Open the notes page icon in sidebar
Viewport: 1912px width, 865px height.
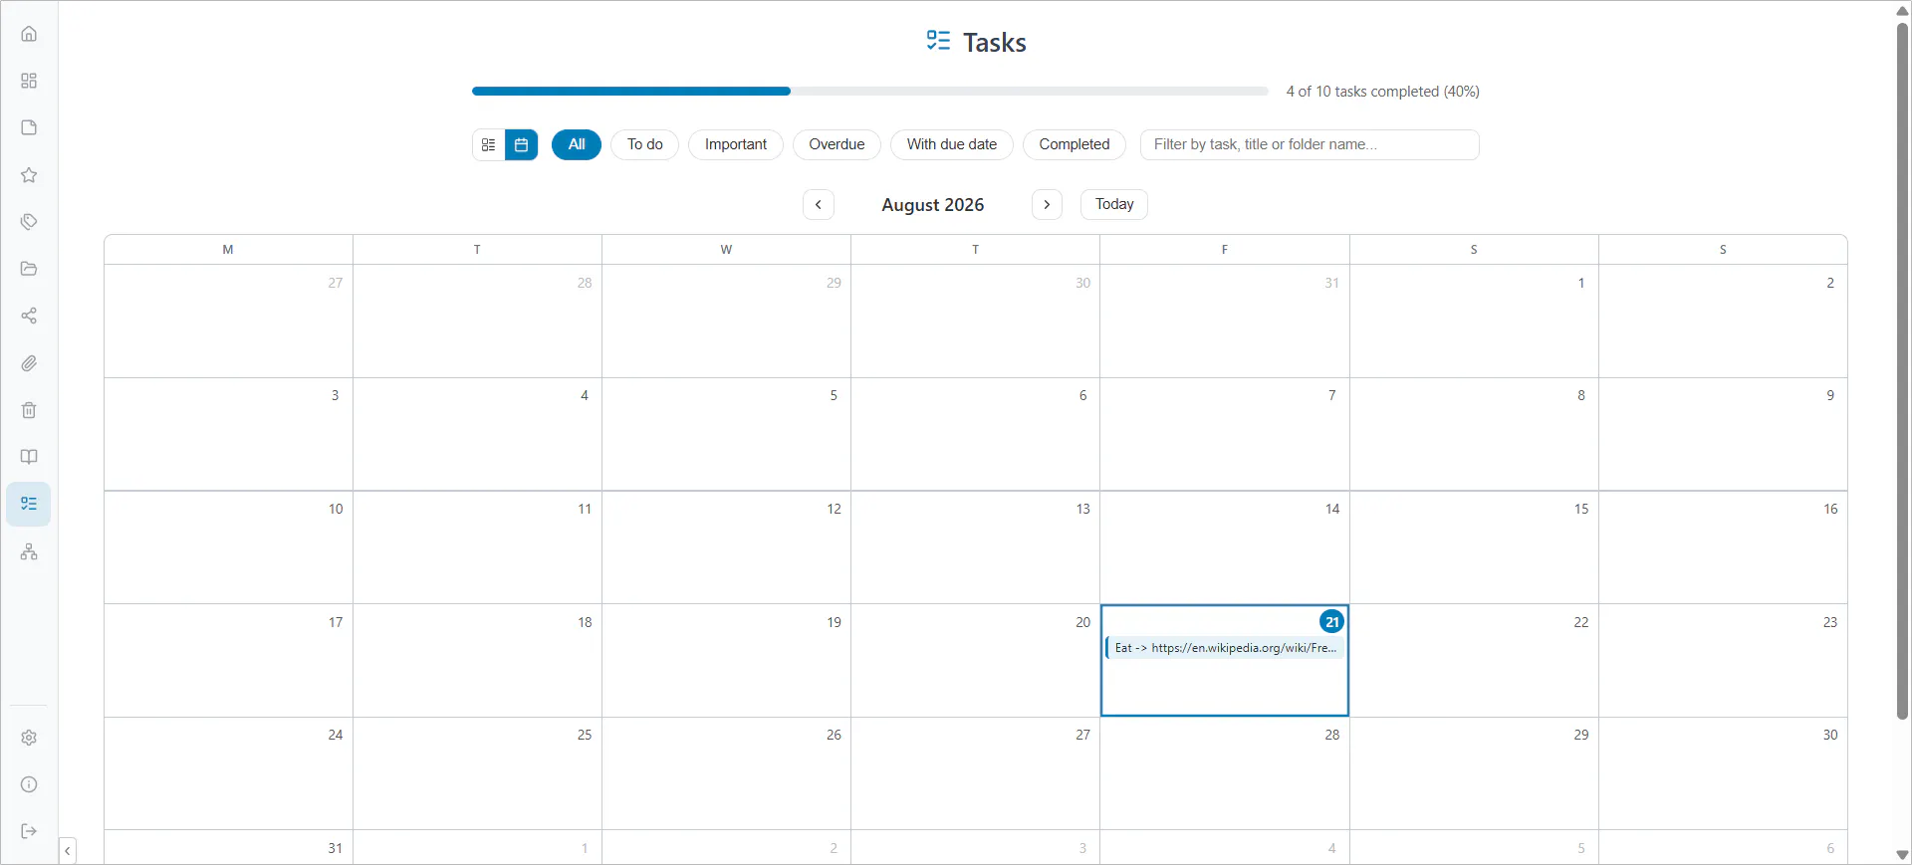[29, 127]
